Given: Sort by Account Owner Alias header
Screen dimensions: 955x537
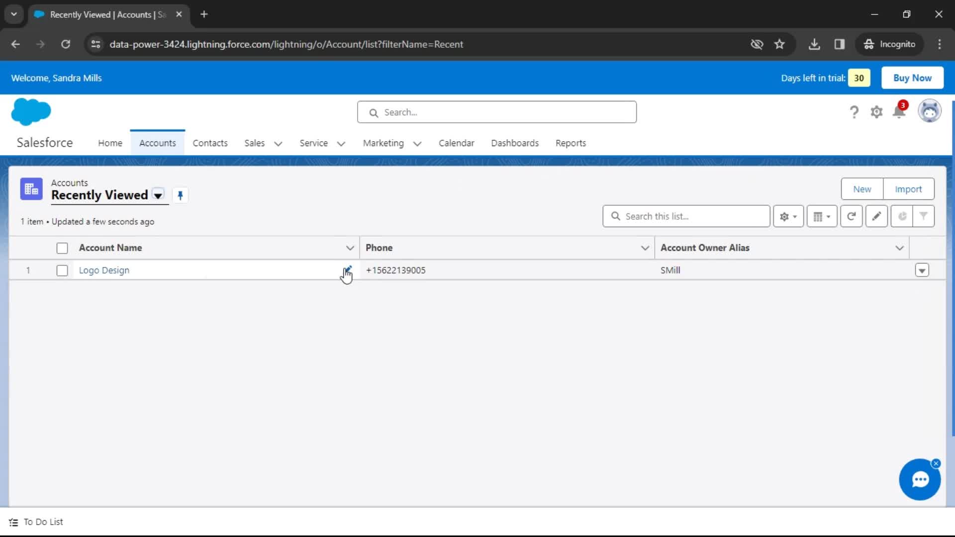Looking at the screenshot, I should click(x=705, y=248).
